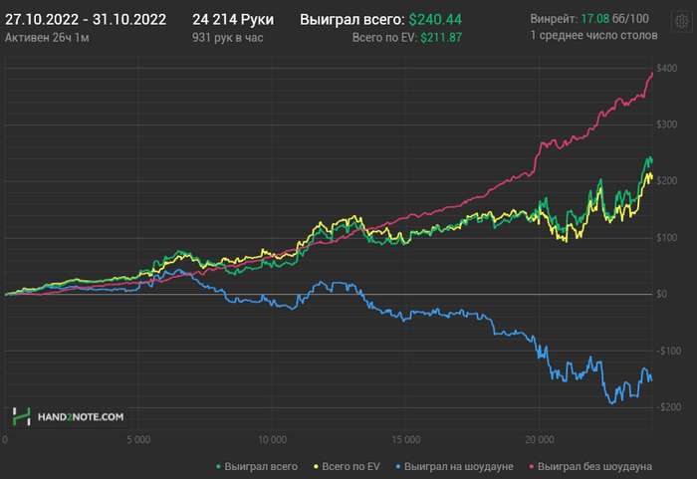Click the 5 000 x-axis label

[138, 440]
